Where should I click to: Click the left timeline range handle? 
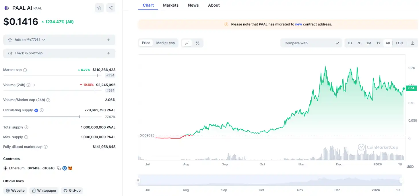(x=138, y=180)
